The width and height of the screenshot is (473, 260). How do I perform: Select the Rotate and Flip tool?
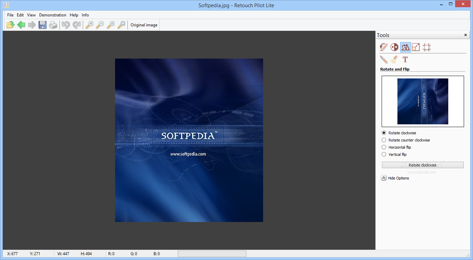tap(405, 47)
